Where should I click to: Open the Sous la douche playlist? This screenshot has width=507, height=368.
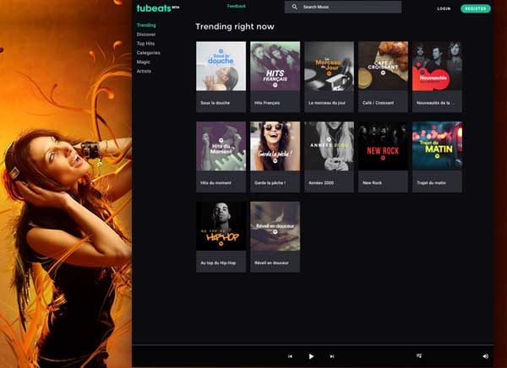tap(221, 67)
